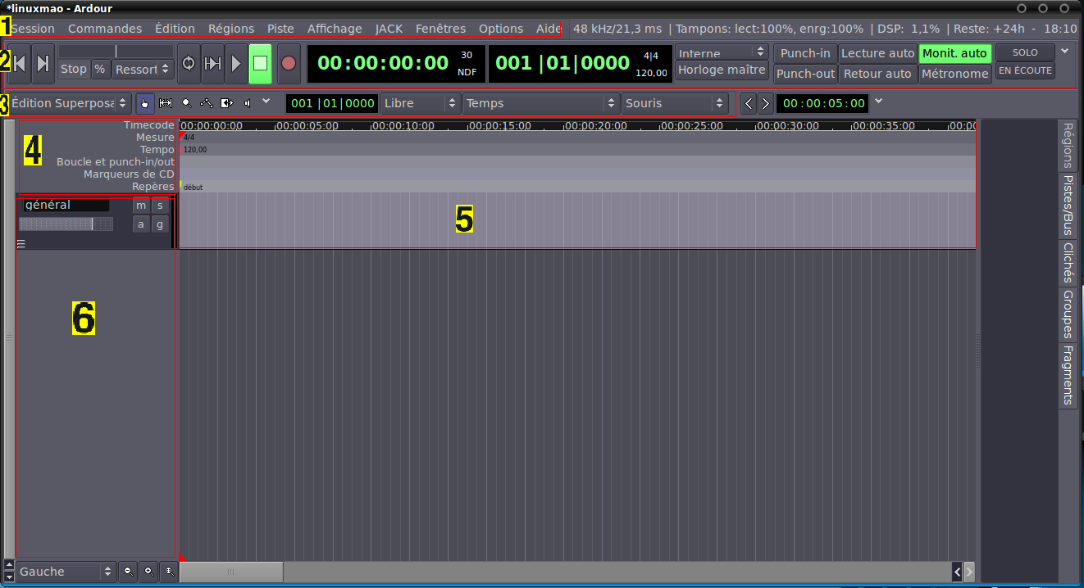
Task: Select the range selection tool
Action: coord(166,103)
